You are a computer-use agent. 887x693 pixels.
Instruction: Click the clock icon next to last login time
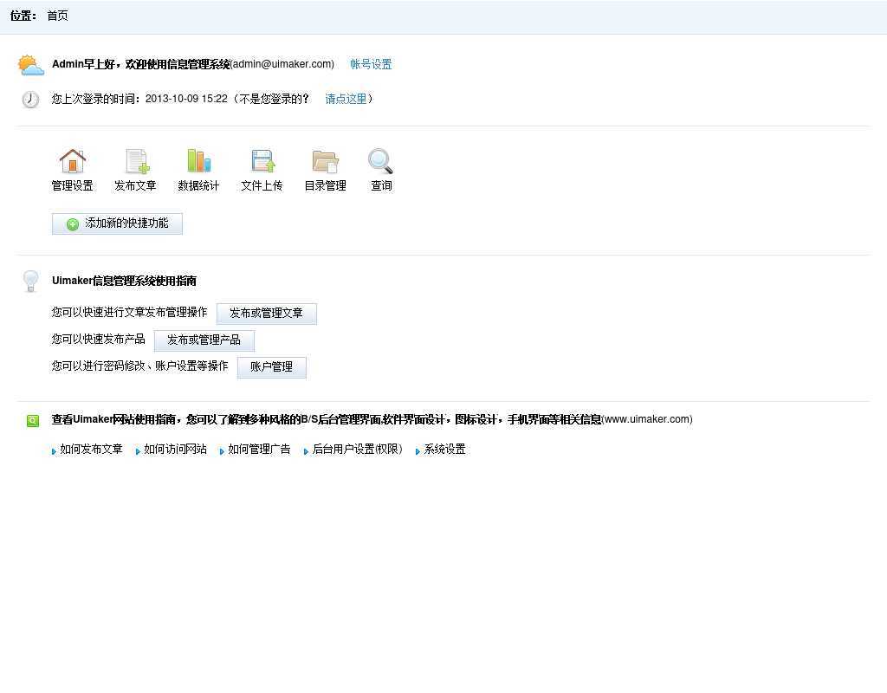point(30,100)
